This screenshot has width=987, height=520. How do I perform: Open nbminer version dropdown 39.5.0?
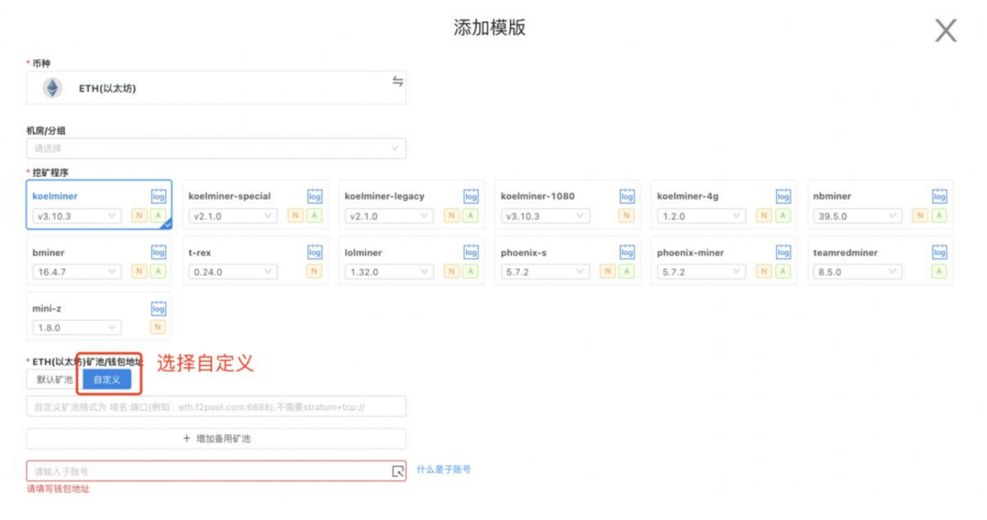click(x=857, y=216)
